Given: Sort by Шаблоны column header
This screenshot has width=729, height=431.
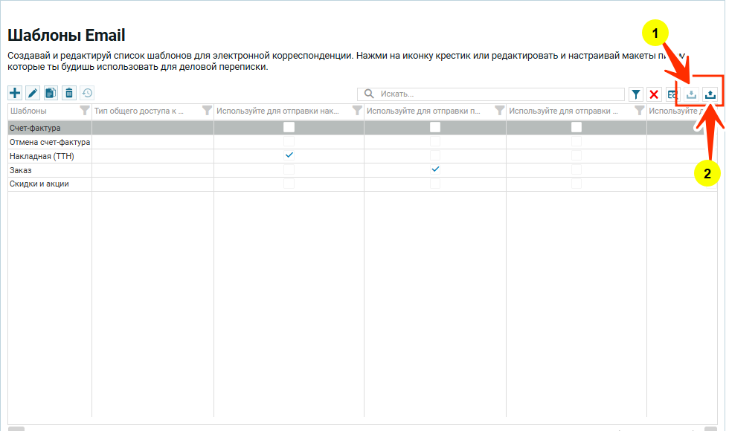Looking at the screenshot, I should (x=39, y=111).
